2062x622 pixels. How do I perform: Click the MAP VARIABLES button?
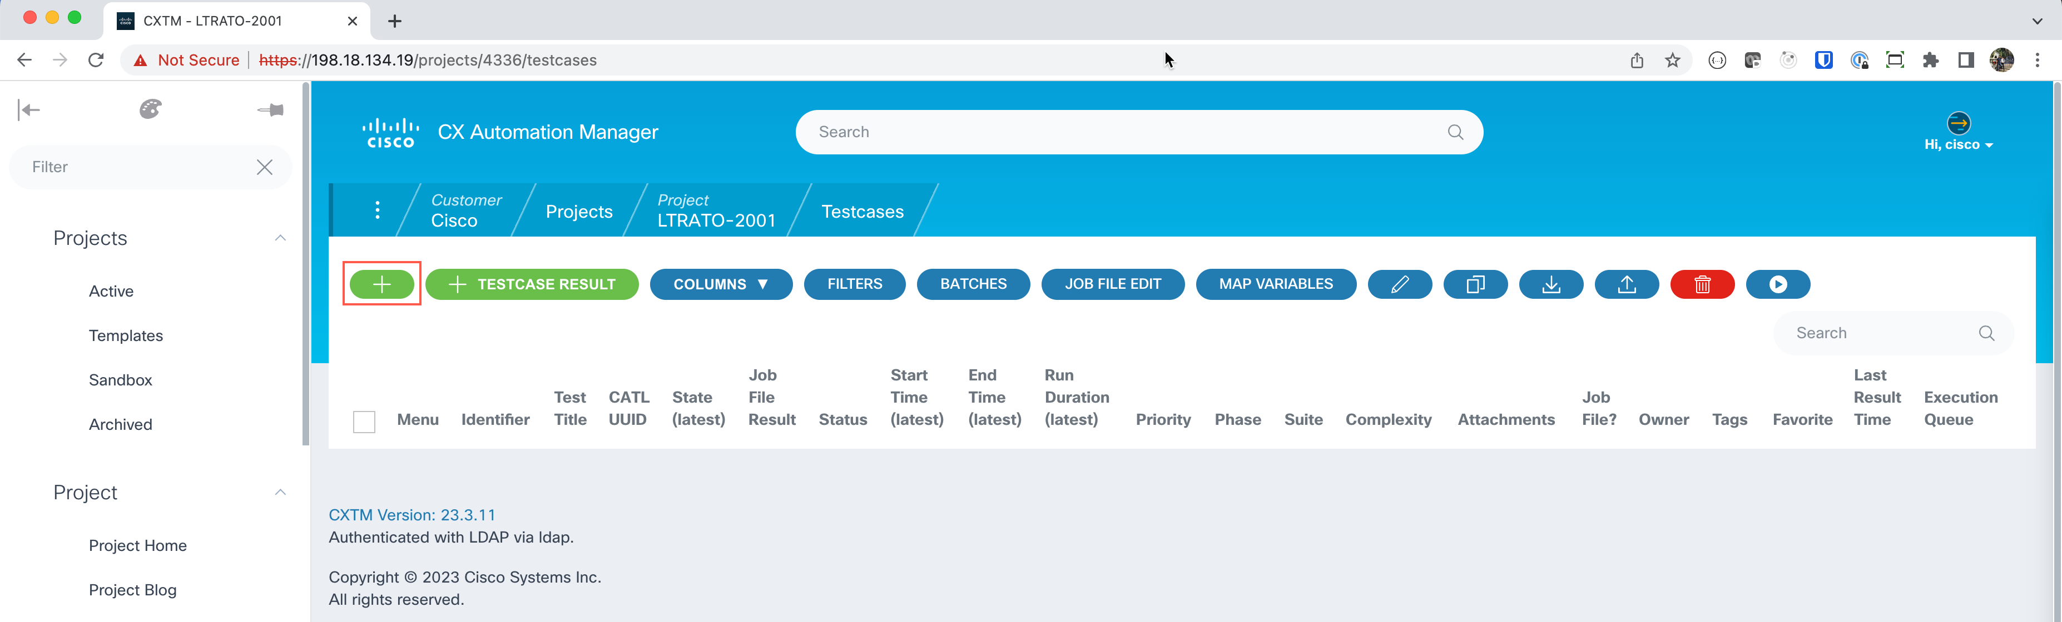[x=1275, y=284]
